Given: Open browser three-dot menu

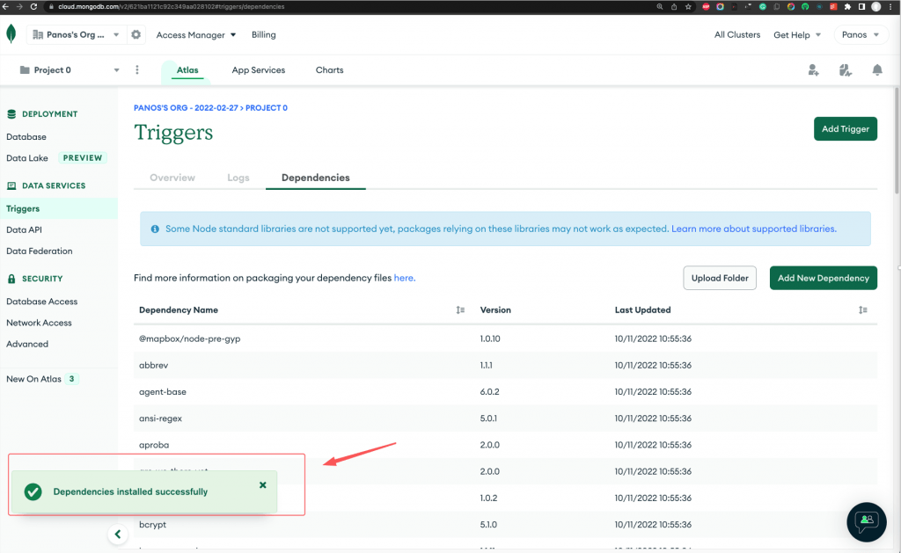Looking at the screenshot, I should 890,7.
